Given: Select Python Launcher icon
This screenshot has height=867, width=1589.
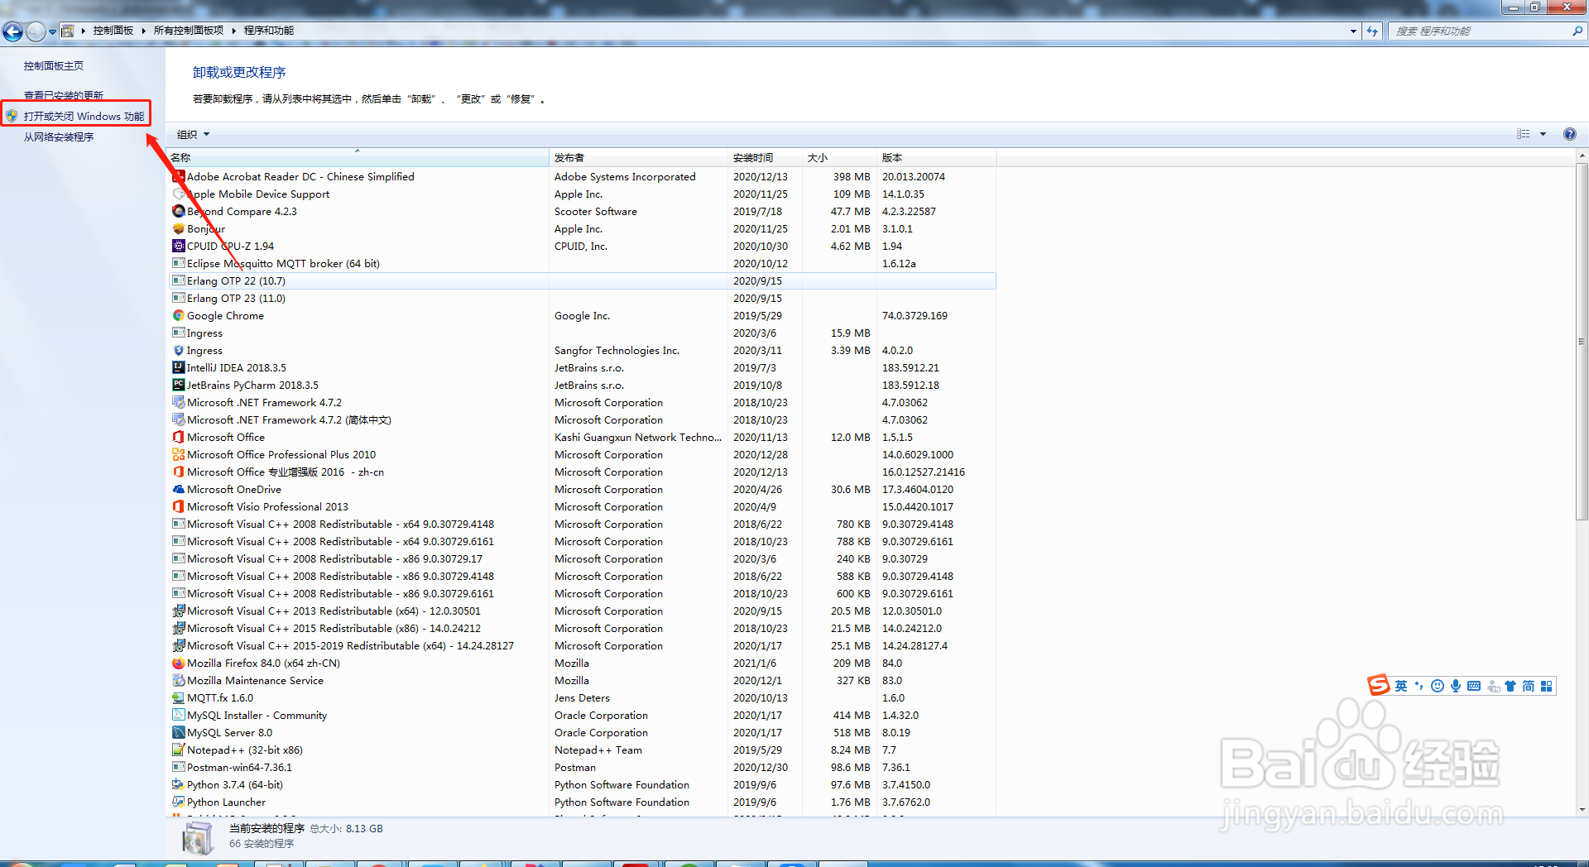Looking at the screenshot, I should coord(178,802).
